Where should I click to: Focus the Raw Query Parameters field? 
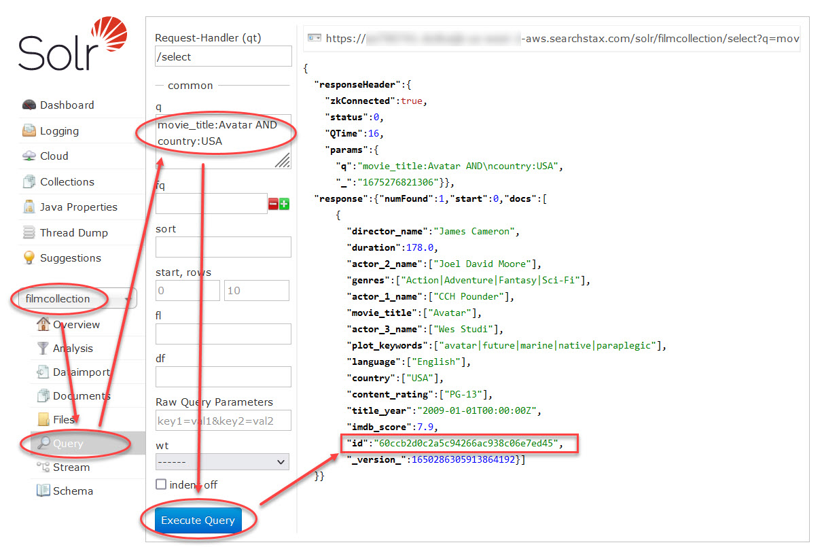coord(223,421)
